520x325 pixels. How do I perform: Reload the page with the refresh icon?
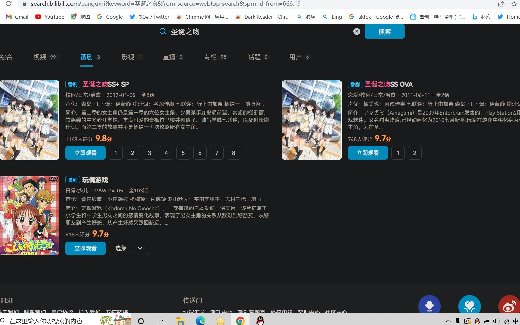tap(9, 4)
